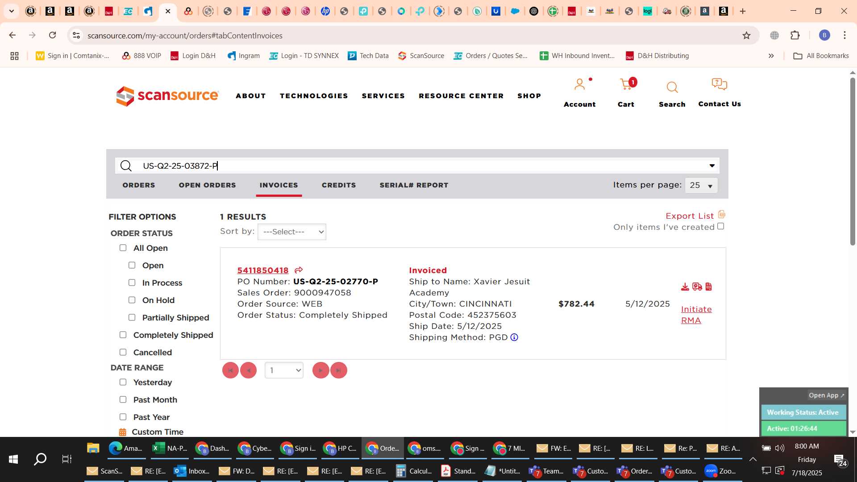Open File Explorer from the taskbar
Image resolution: width=857 pixels, height=482 pixels.
coord(93,448)
